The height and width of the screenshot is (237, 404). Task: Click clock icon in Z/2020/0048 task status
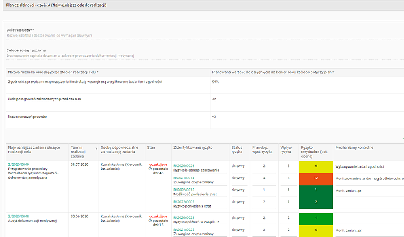tap(150, 221)
